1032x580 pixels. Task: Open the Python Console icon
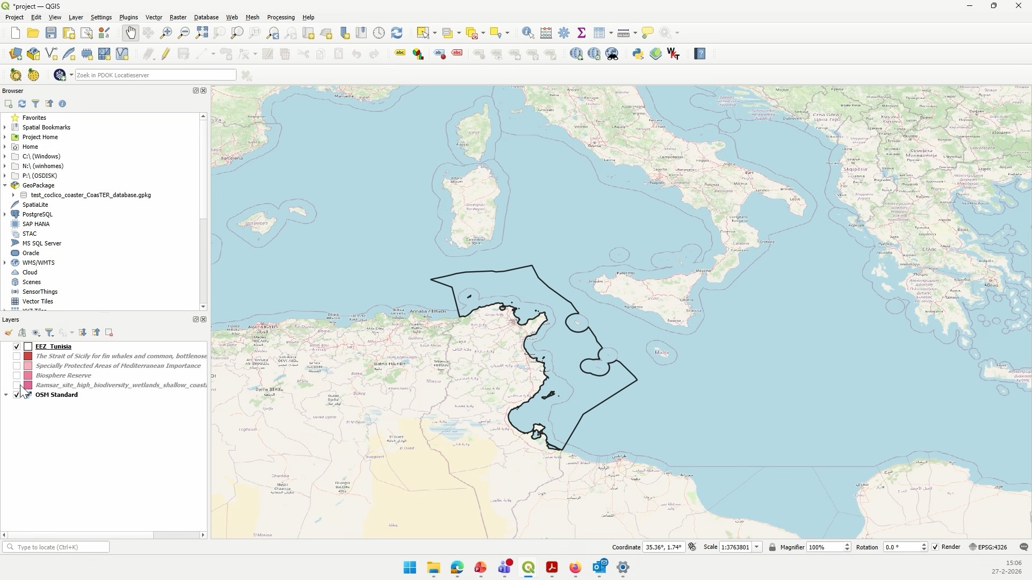638,54
